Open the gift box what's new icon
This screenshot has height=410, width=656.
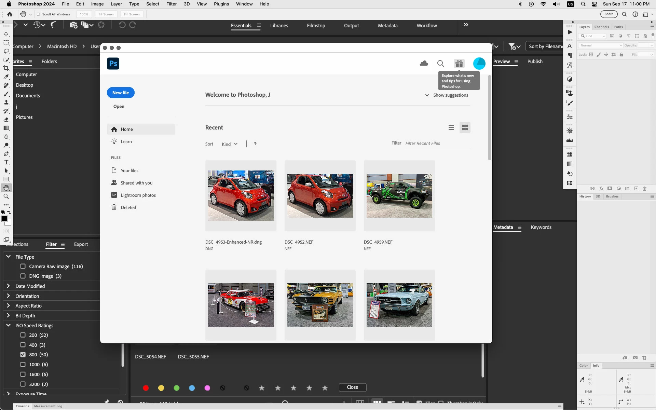[x=459, y=64]
